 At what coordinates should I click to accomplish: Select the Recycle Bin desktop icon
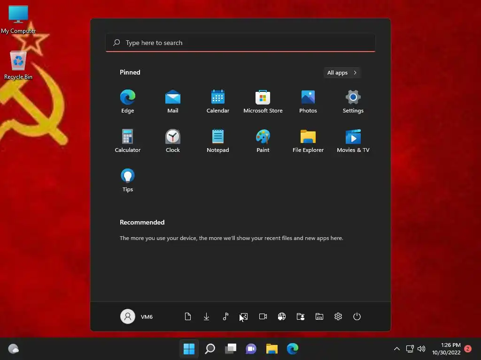(18, 66)
